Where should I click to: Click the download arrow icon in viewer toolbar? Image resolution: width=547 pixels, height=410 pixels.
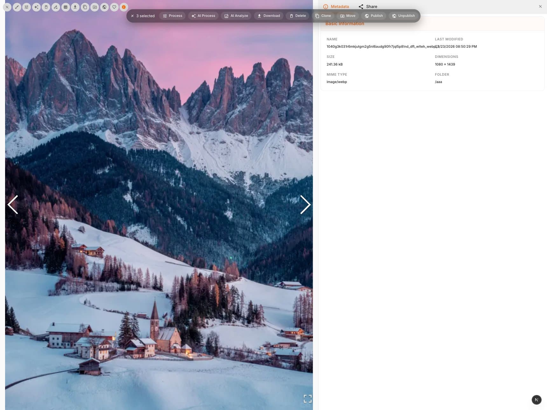75,7
